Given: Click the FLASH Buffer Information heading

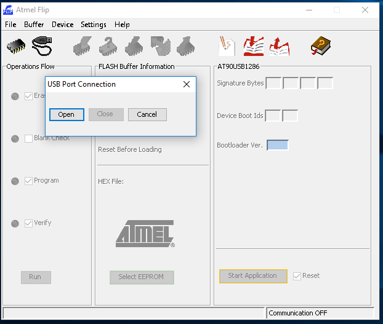Looking at the screenshot, I should 137,66.
